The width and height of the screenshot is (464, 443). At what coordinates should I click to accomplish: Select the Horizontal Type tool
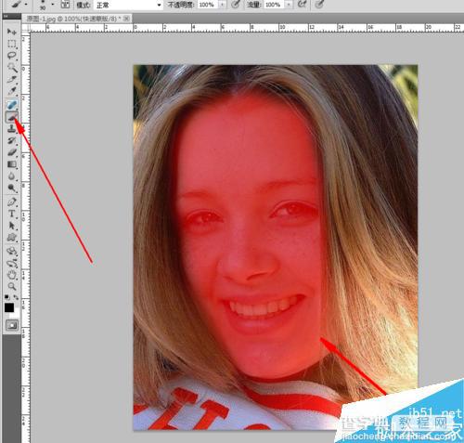tap(12, 214)
